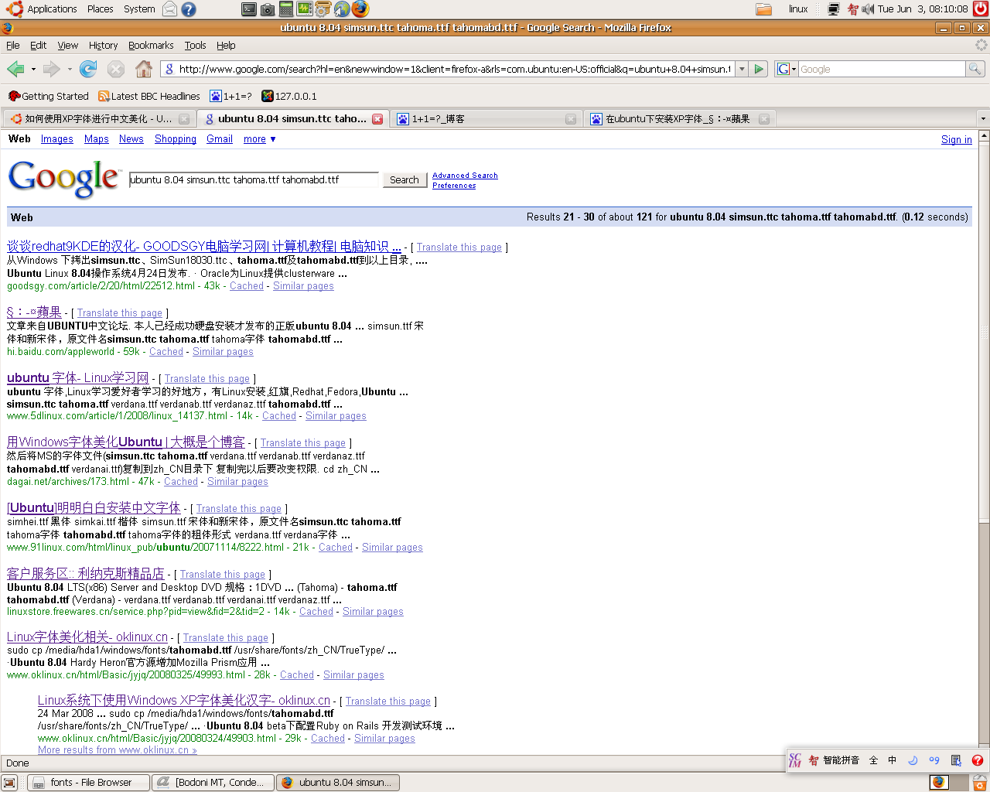990x792 pixels.
Task: Open the Forward history dropdown arrow
Action: [70, 70]
